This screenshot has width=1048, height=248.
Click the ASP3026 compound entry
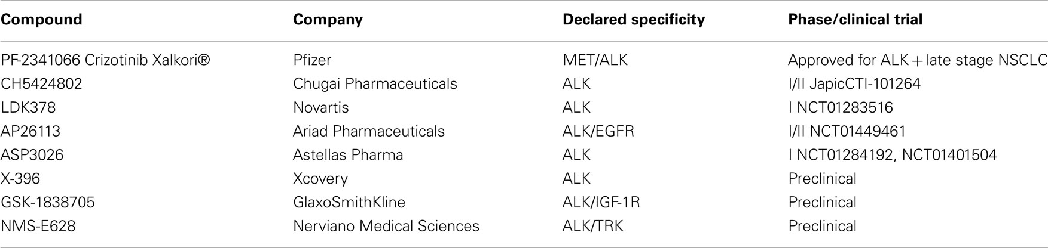(32, 156)
